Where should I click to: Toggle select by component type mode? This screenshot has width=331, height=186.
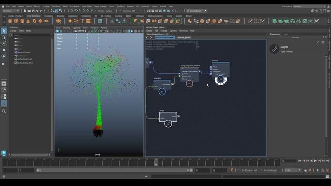click(x=61, y=11)
